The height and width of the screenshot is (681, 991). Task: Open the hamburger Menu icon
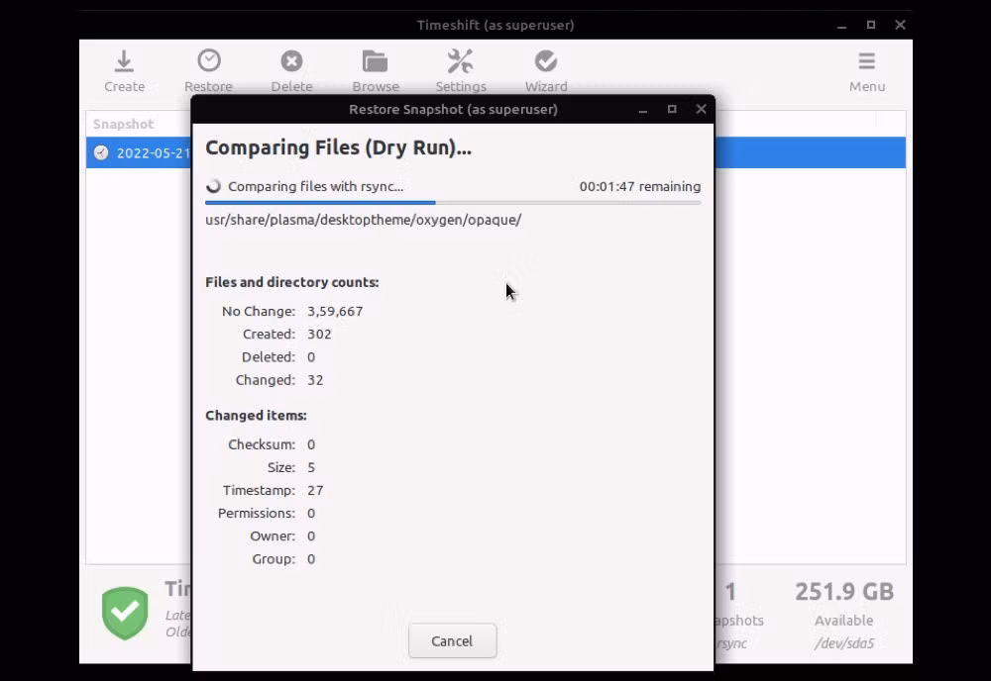(866, 62)
